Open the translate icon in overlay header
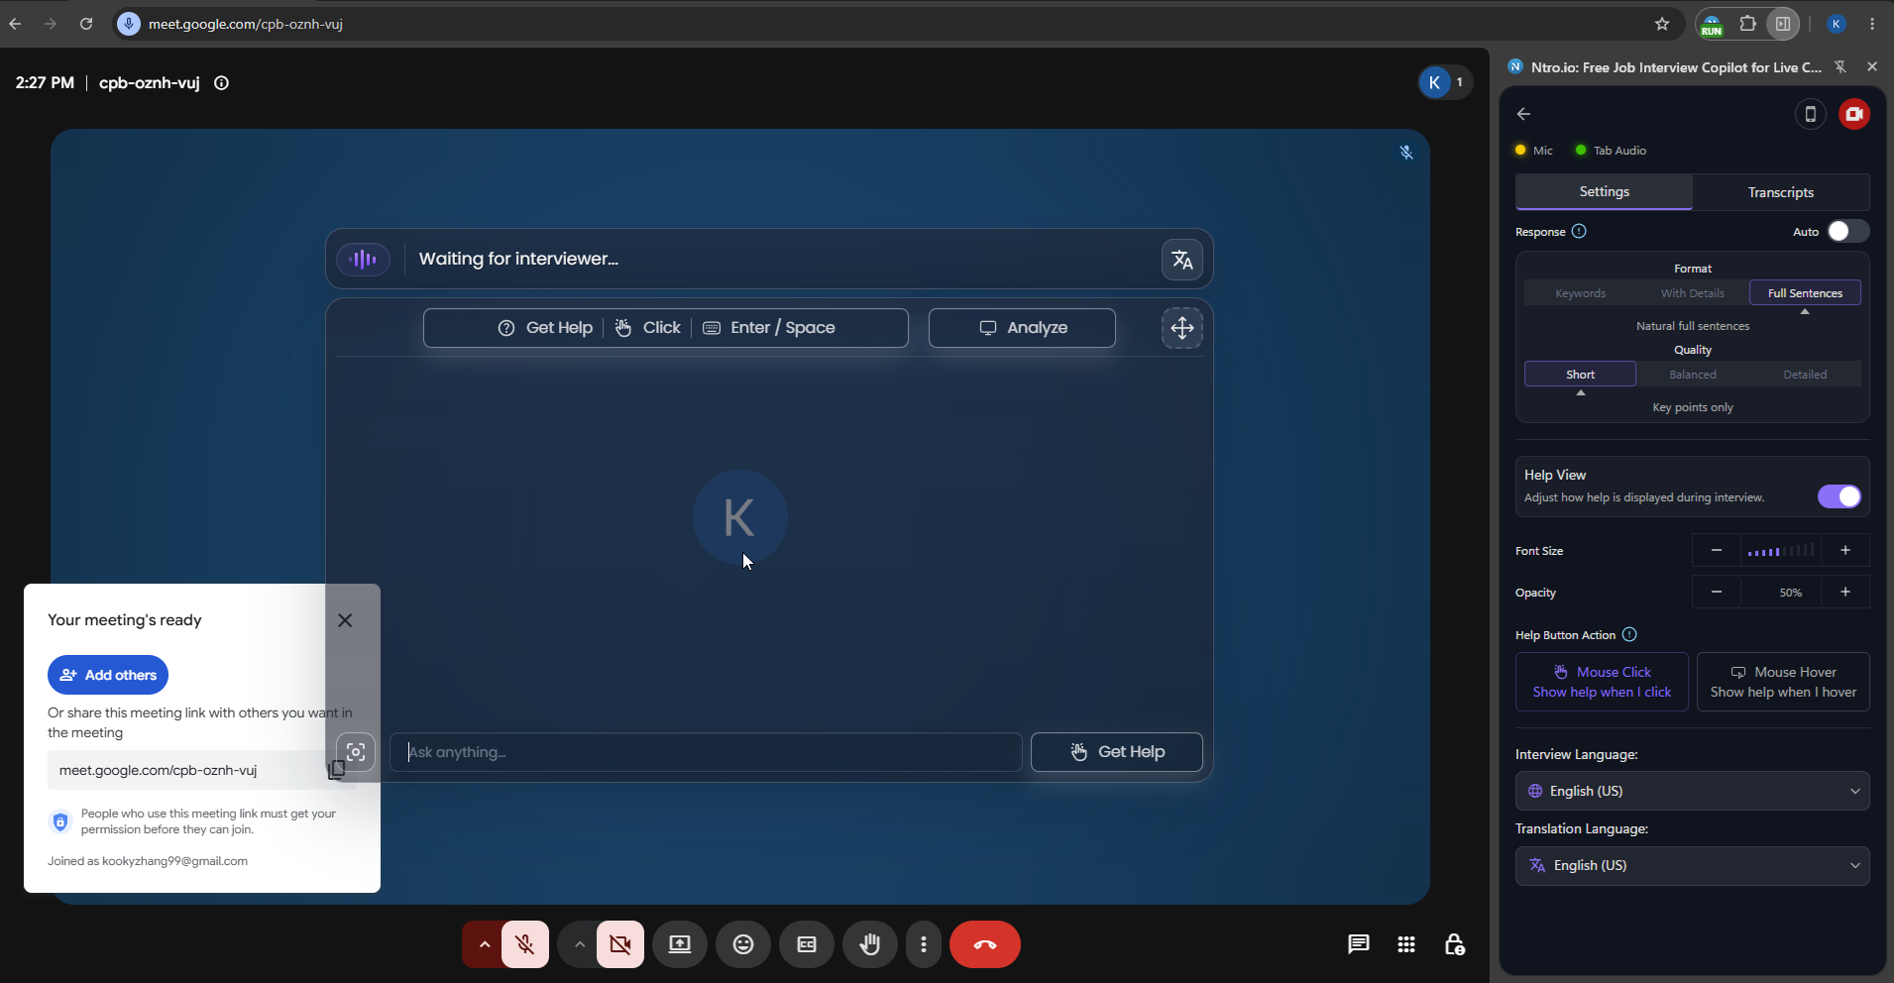 [1181, 260]
